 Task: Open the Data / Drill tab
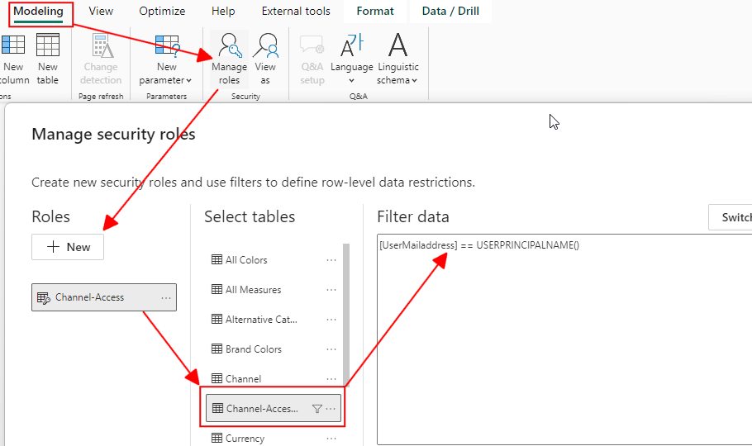[450, 11]
